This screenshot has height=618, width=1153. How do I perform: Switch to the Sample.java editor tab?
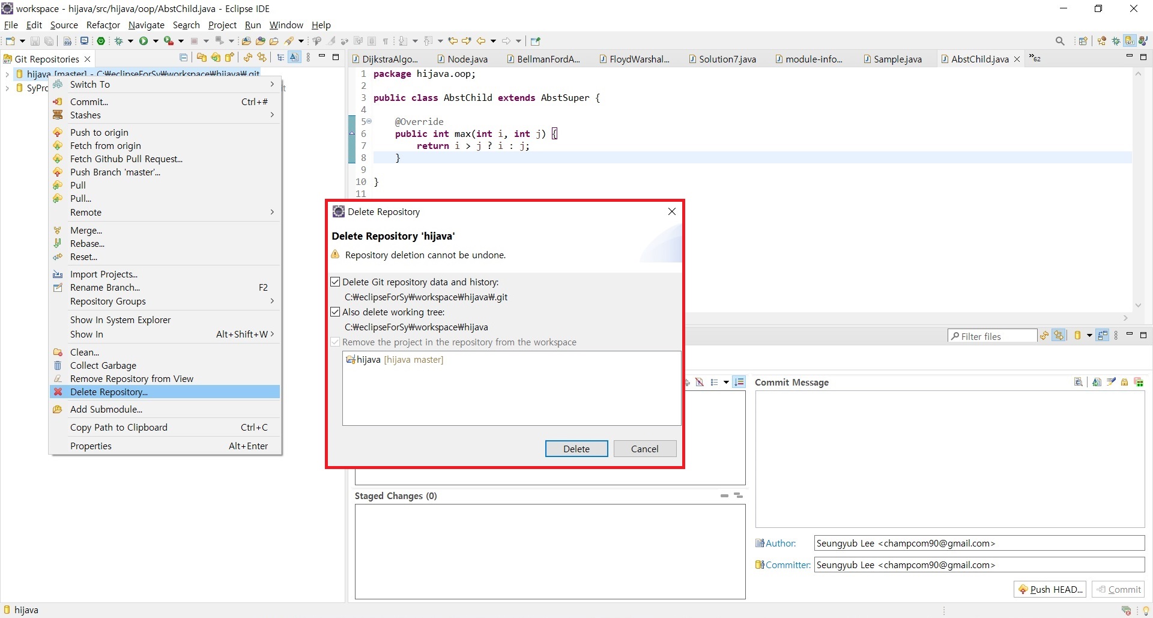click(892, 59)
